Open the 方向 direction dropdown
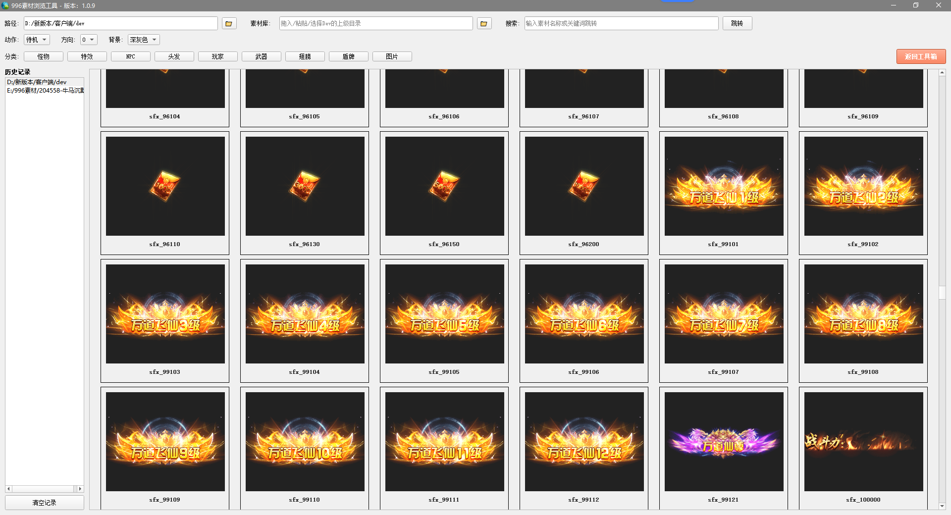The height and width of the screenshot is (515, 951). [x=89, y=40]
